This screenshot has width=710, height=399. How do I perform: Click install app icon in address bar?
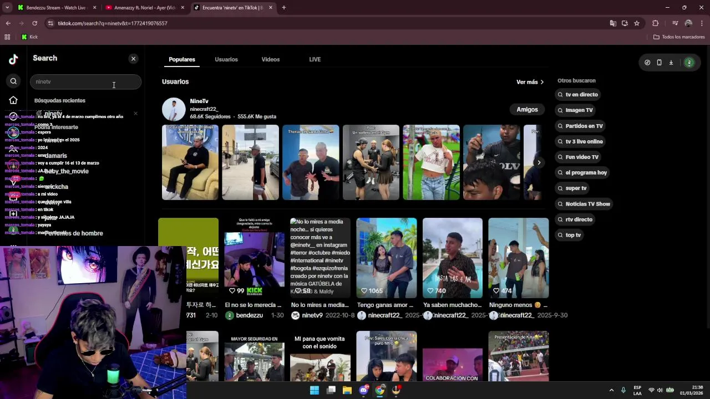[625, 23]
